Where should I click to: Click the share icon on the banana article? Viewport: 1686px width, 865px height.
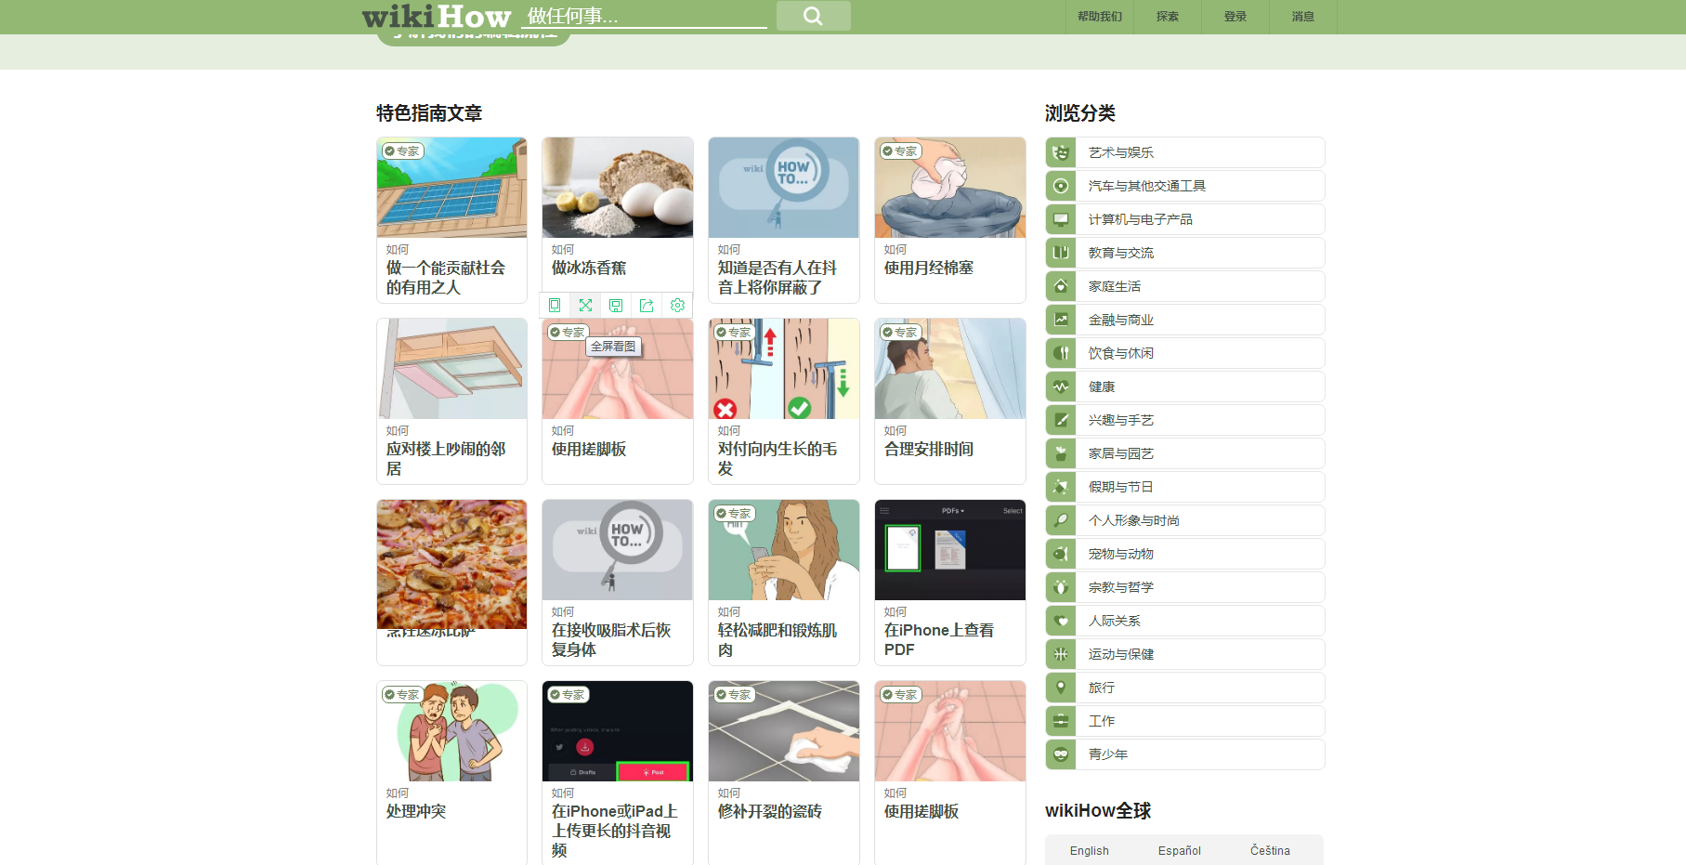pyautogui.click(x=647, y=305)
